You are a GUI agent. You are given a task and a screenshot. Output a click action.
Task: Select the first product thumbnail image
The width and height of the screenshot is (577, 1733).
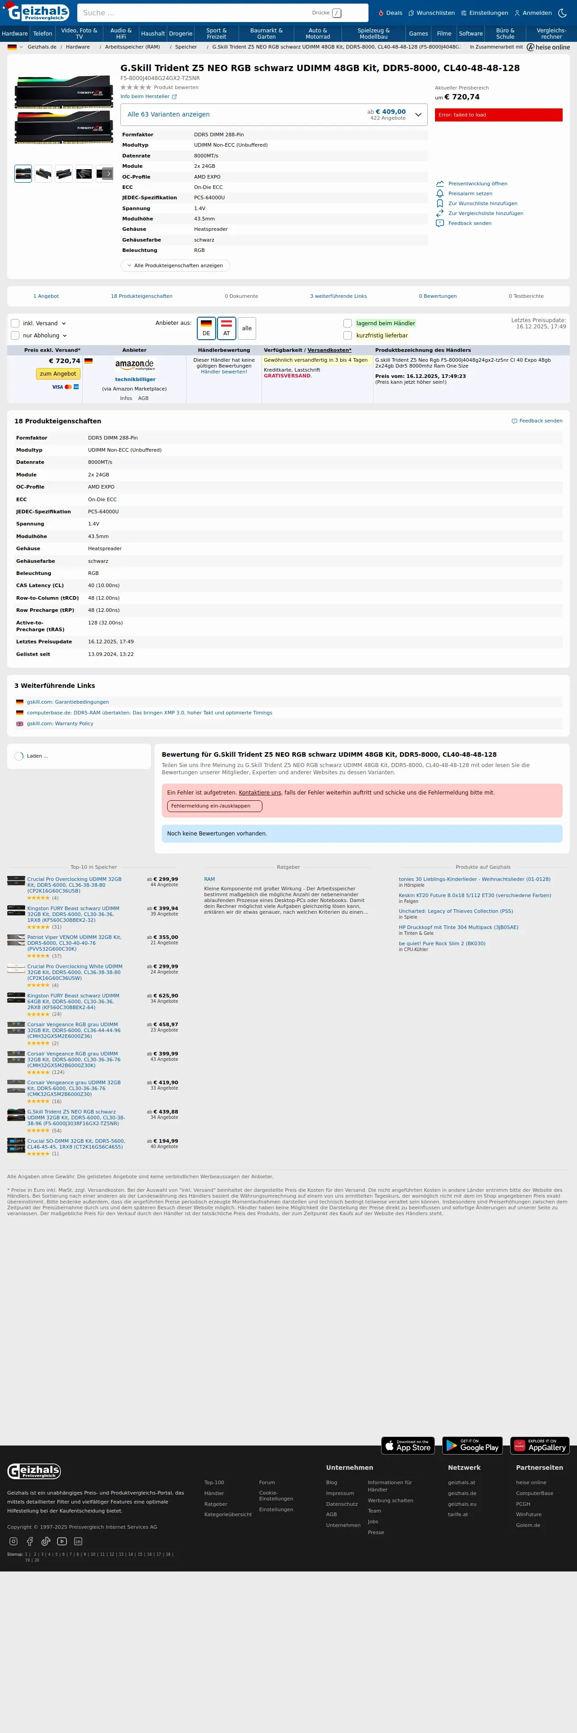[x=23, y=174]
